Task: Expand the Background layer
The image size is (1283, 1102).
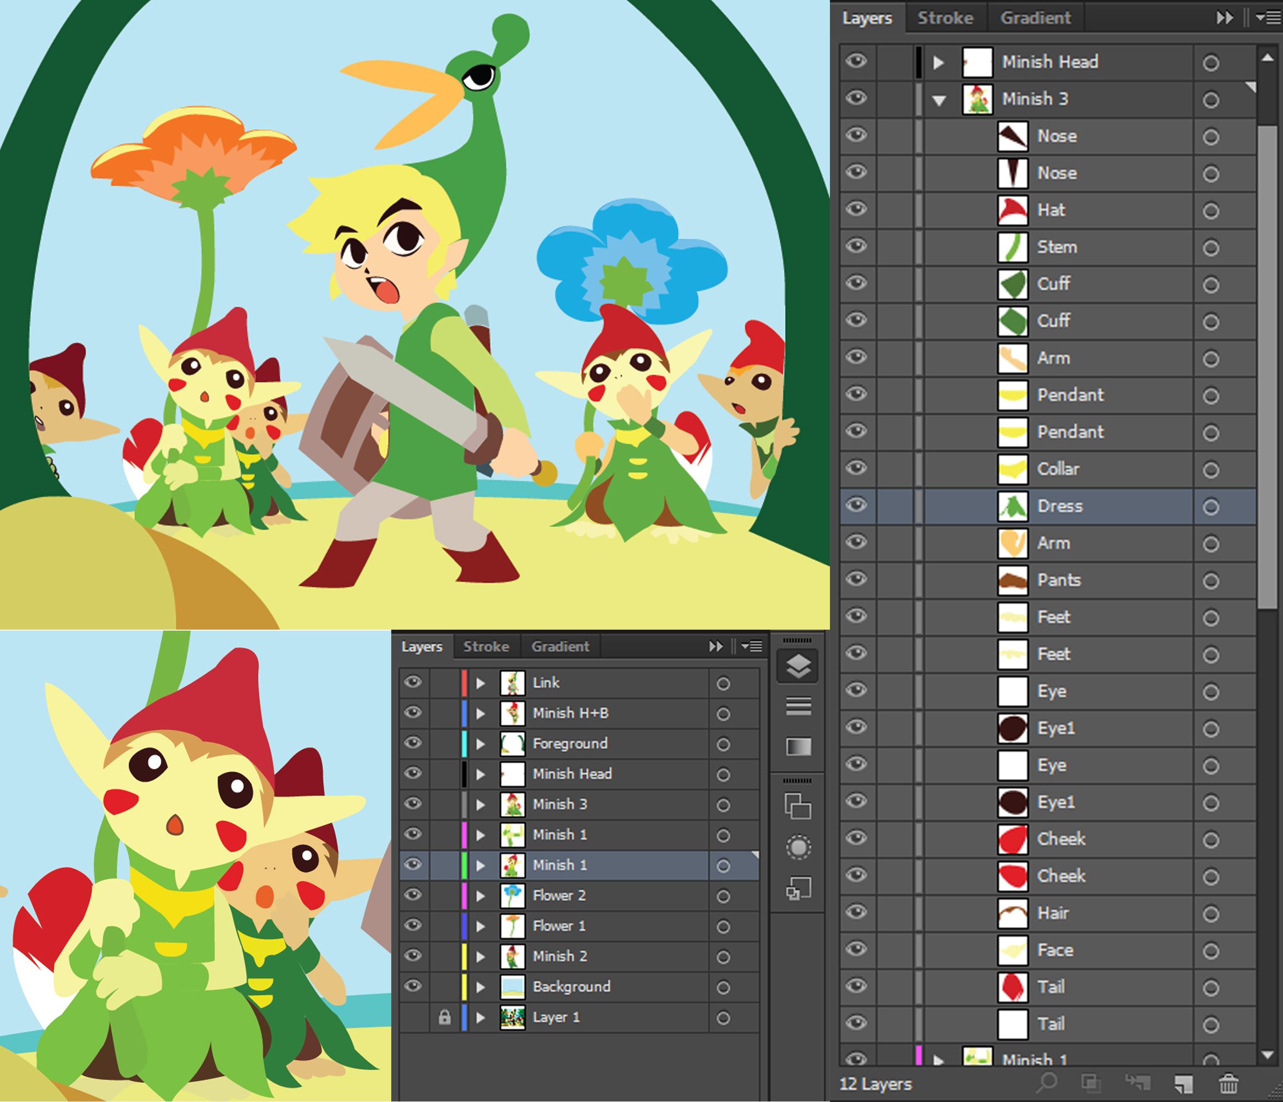Action: 480,987
